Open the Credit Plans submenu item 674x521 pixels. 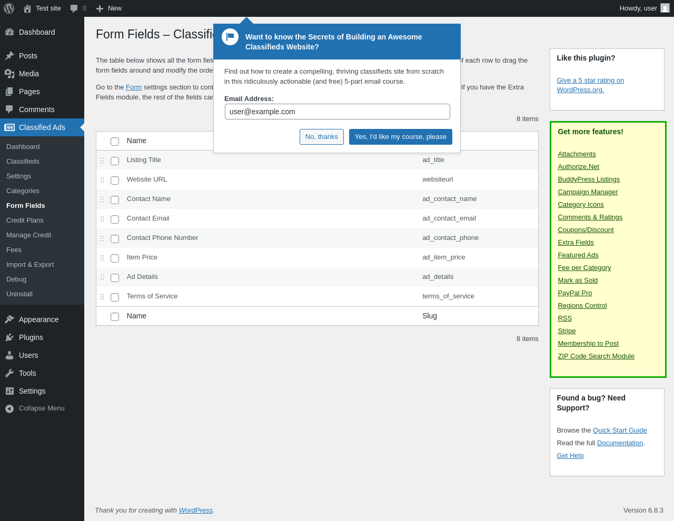(25, 221)
